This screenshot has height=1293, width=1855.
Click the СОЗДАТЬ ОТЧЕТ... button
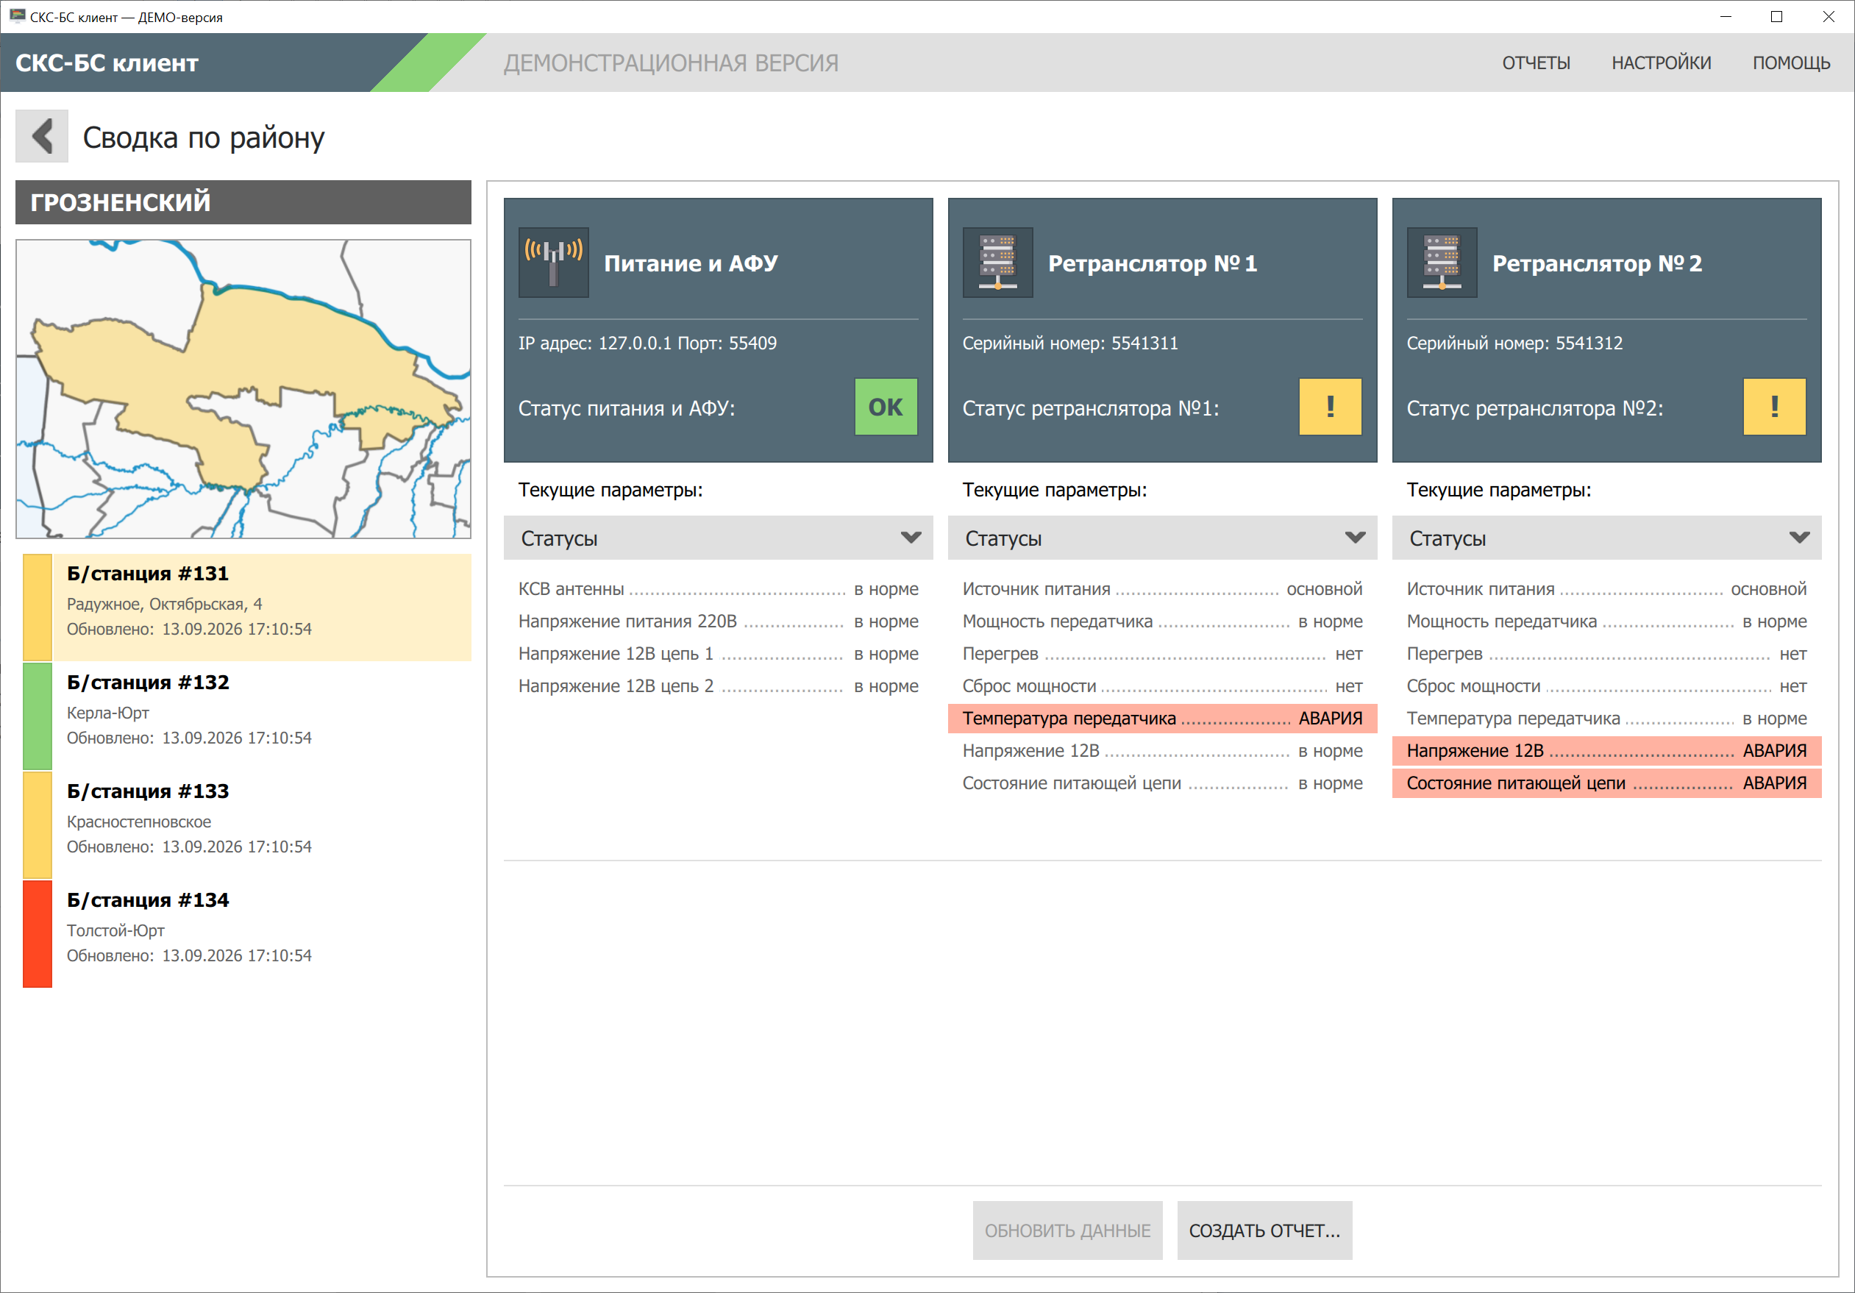tap(1265, 1230)
